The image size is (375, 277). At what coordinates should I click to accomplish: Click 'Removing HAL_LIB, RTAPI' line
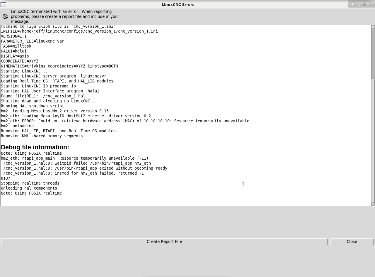pyautogui.click(x=58, y=131)
